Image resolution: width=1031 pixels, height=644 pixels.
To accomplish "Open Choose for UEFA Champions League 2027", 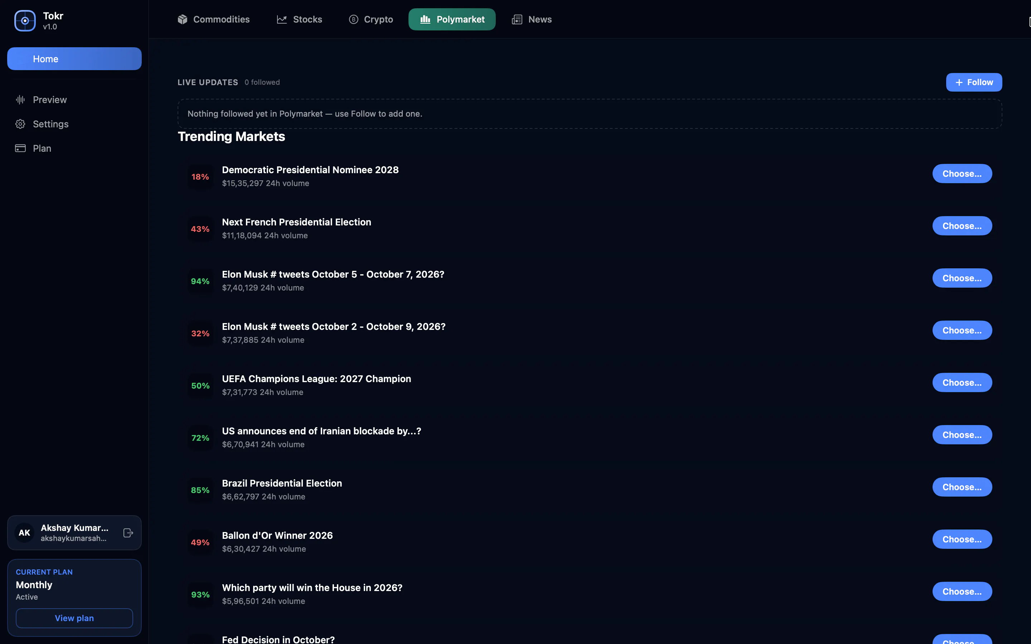I will click(x=962, y=383).
